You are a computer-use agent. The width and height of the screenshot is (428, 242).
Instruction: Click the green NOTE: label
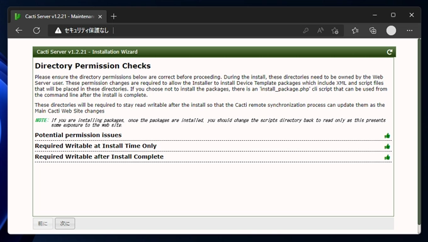(42, 120)
